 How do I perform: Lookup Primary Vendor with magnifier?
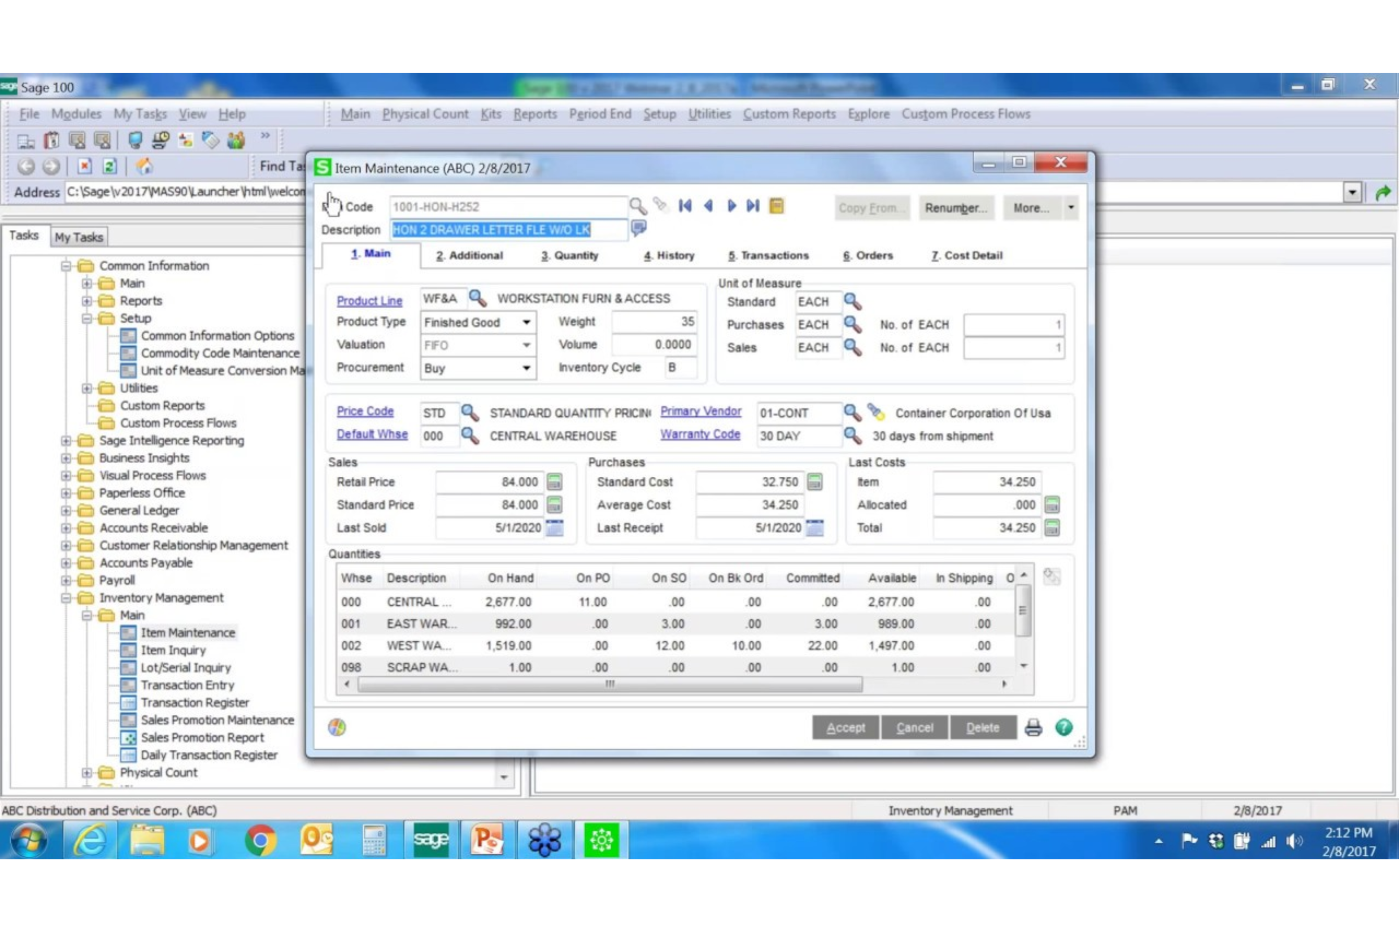coord(852,412)
